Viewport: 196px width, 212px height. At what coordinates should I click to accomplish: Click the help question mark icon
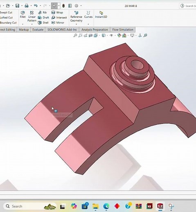pos(182,6)
